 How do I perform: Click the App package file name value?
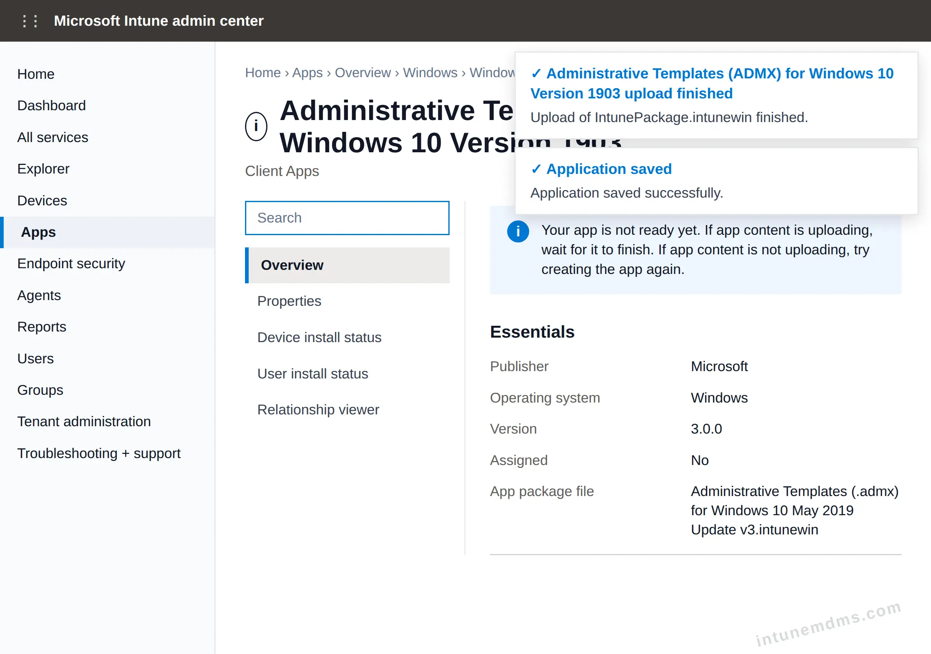tap(795, 510)
